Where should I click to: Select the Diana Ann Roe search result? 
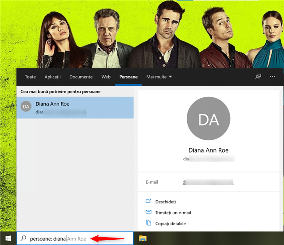(x=75, y=107)
